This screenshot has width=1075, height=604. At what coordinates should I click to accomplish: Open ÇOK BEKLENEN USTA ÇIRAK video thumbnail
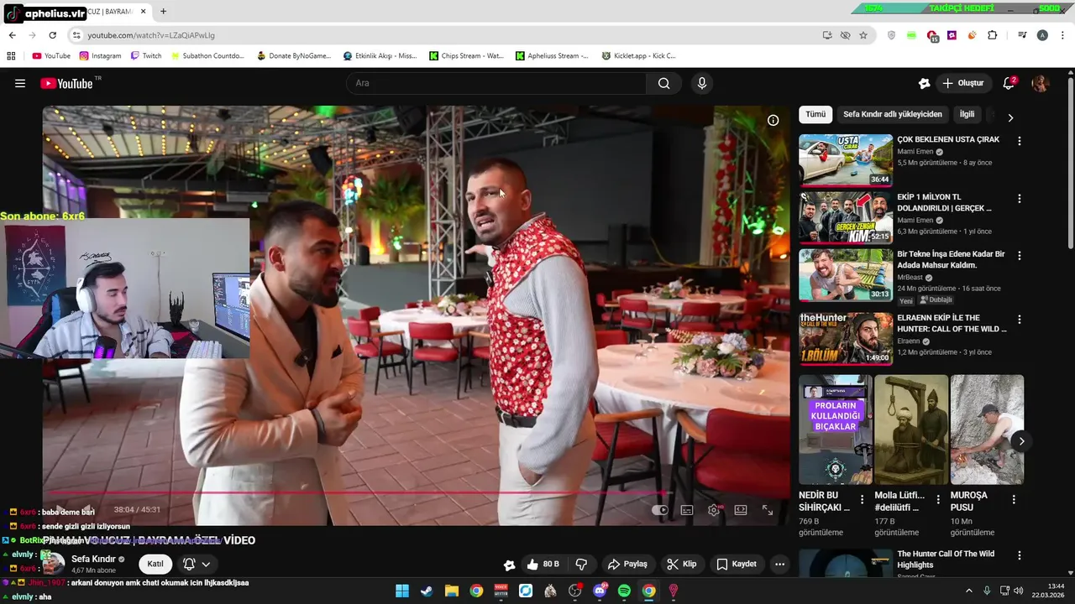click(846, 159)
